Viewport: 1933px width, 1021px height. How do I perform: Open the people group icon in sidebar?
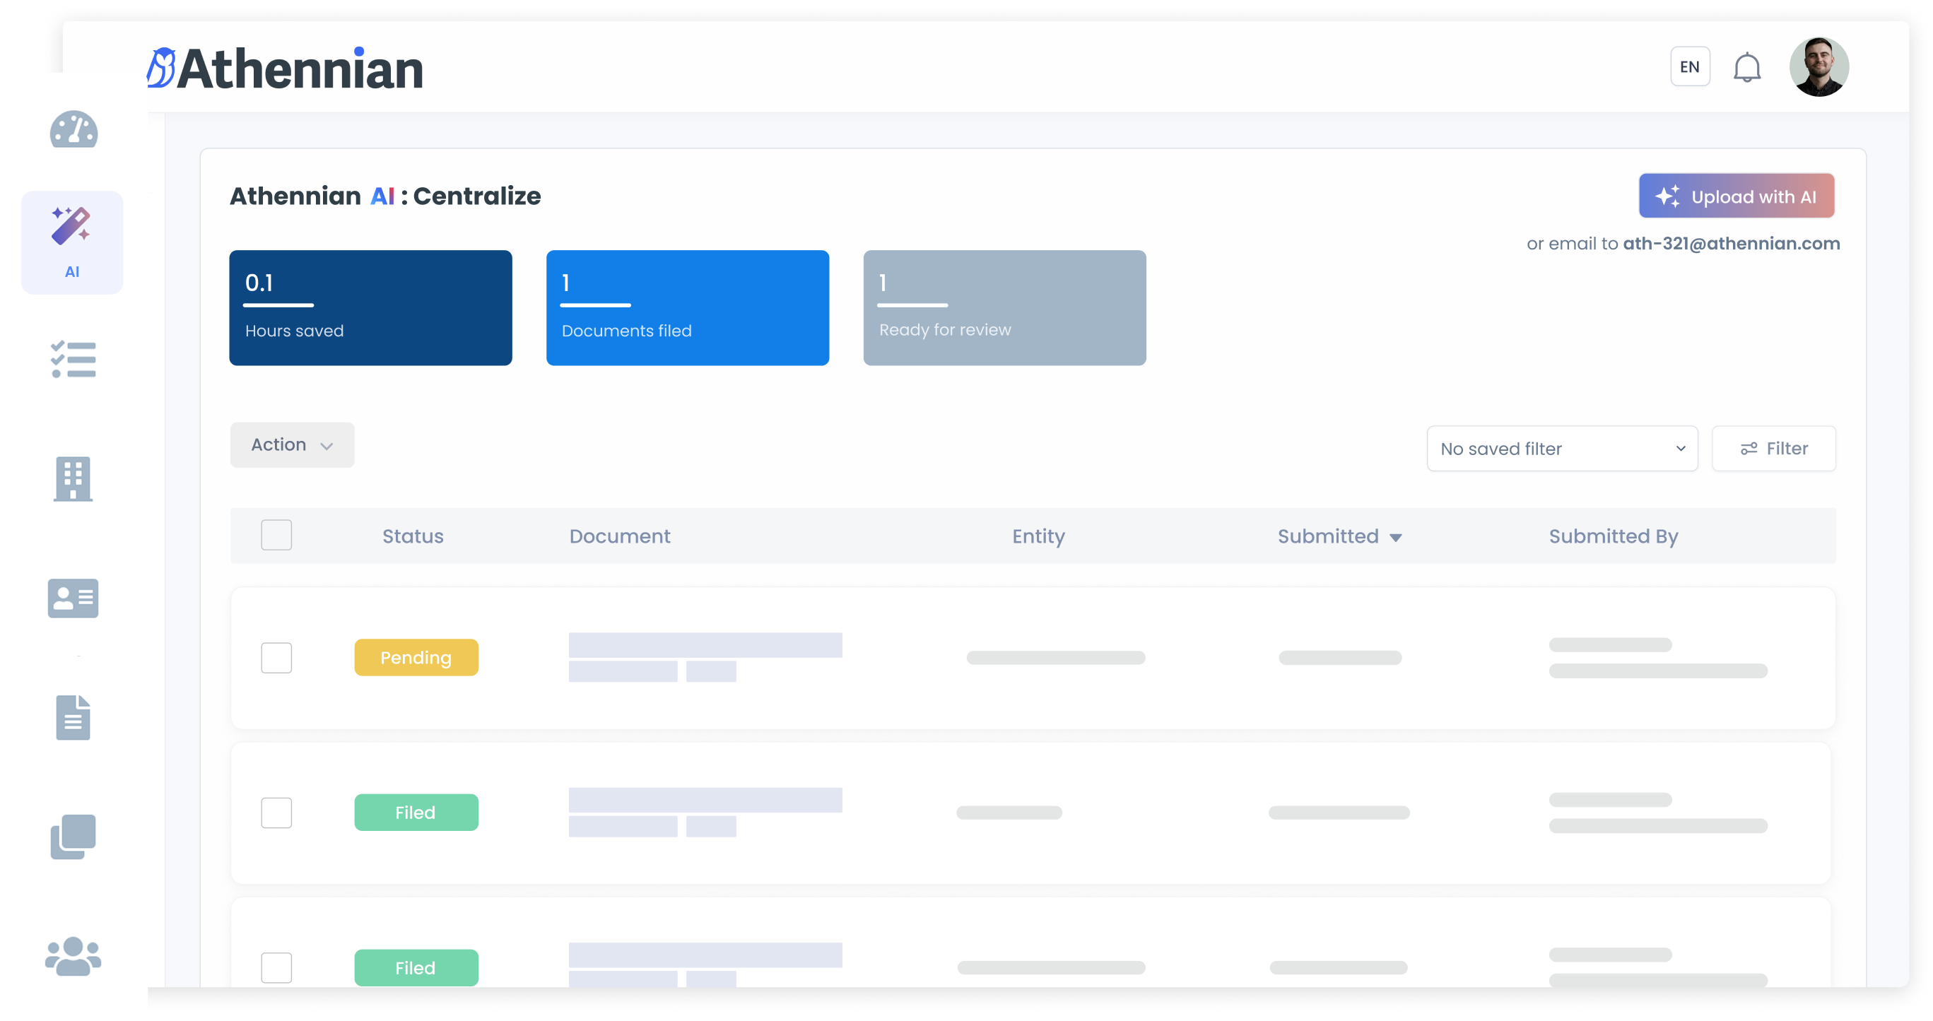[73, 956]
